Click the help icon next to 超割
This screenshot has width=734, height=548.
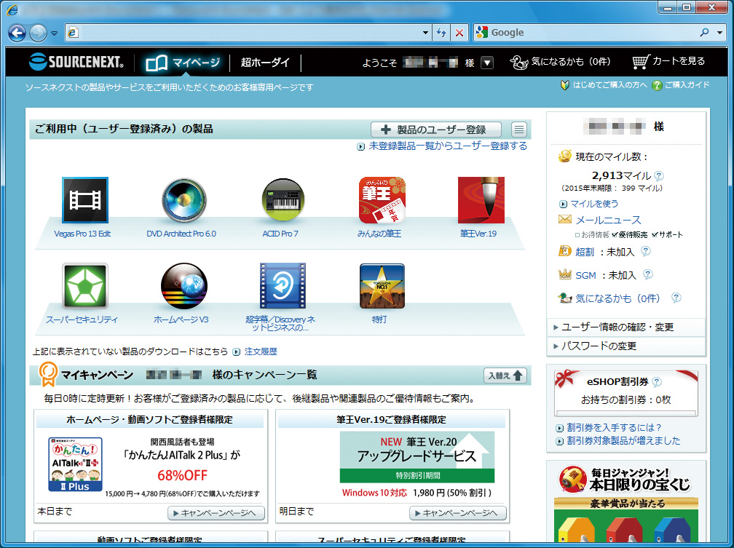click(645, 251)
